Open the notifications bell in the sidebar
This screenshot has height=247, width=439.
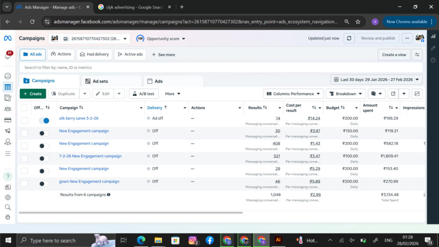[8, 56]
